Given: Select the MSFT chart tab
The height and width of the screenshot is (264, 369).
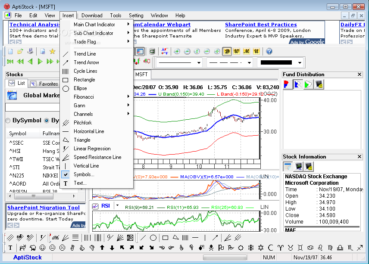Looking at the screenshot, I should [141, 75].
